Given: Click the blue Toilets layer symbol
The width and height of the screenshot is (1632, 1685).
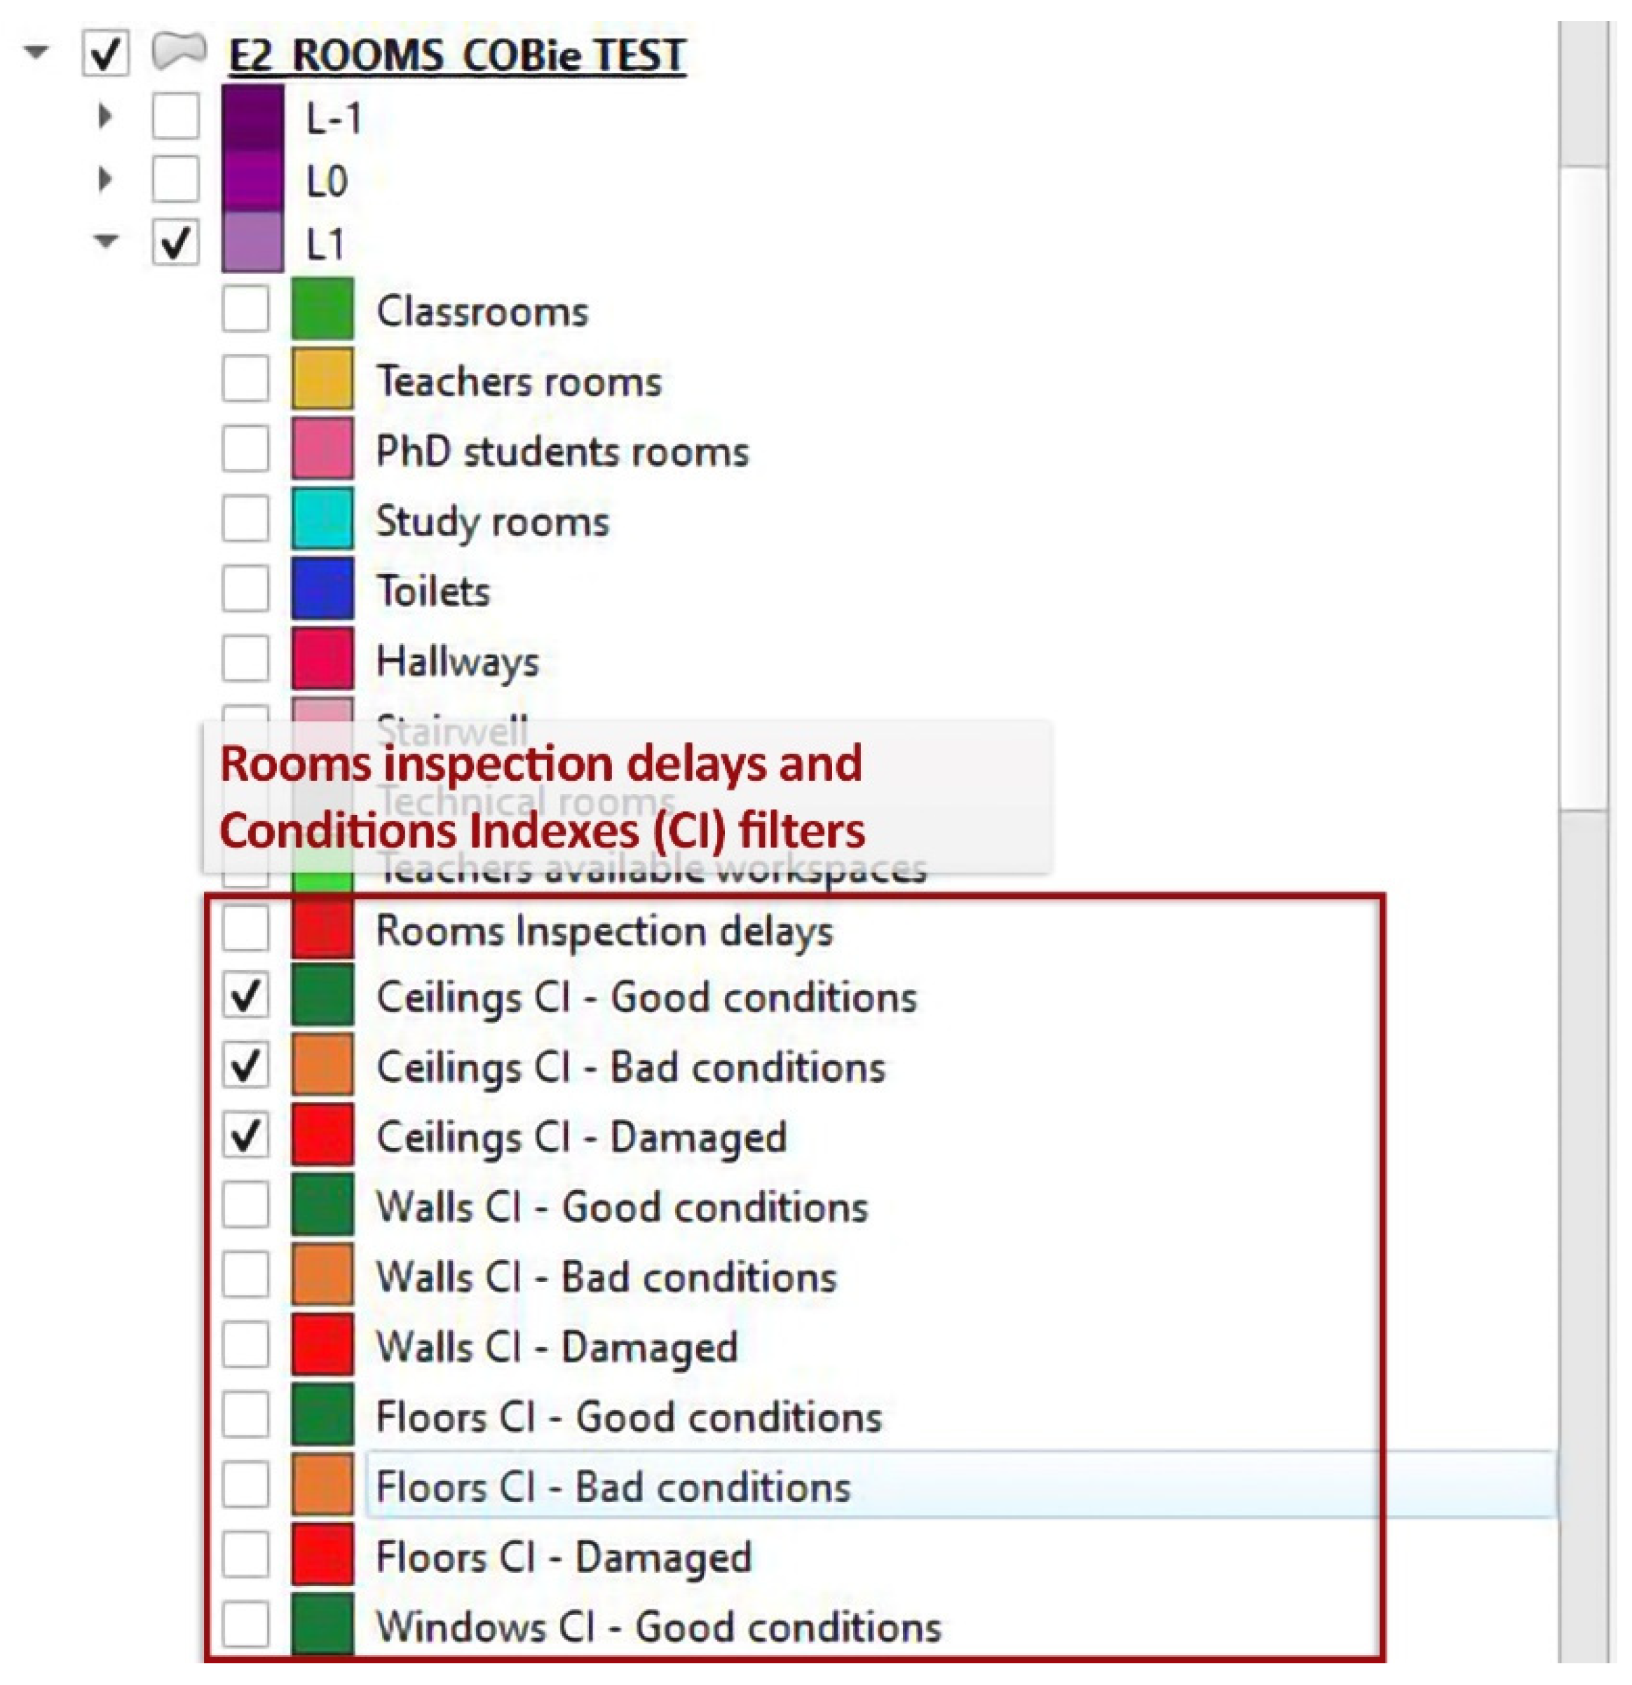Looking at the screenshot, I should point(322,589).
